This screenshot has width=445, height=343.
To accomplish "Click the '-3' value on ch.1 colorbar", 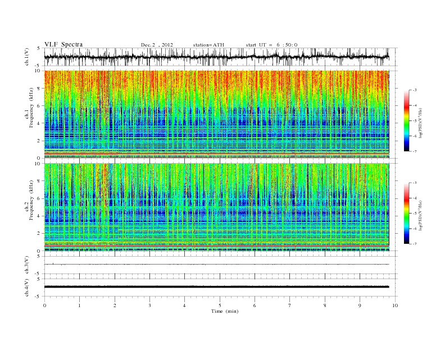I will [414, 90].
